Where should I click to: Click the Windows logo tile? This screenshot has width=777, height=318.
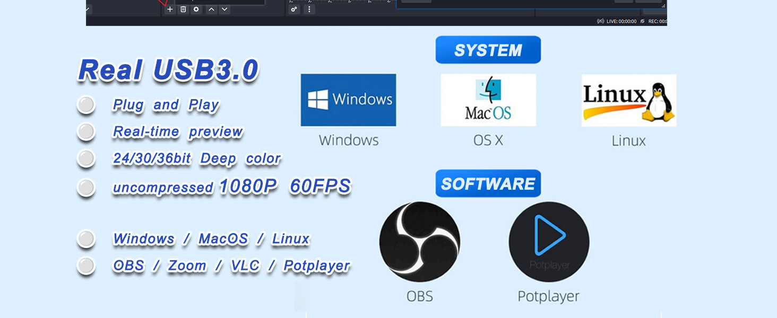[x=348, y=100]
